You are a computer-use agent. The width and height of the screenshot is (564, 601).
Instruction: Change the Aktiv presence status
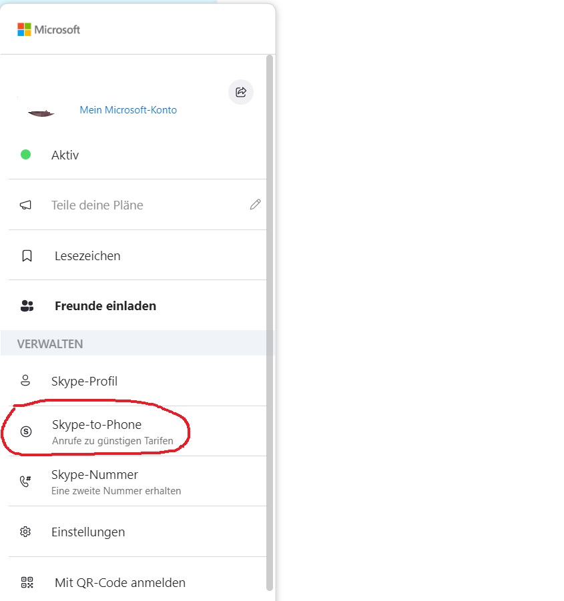click(65, 155)
